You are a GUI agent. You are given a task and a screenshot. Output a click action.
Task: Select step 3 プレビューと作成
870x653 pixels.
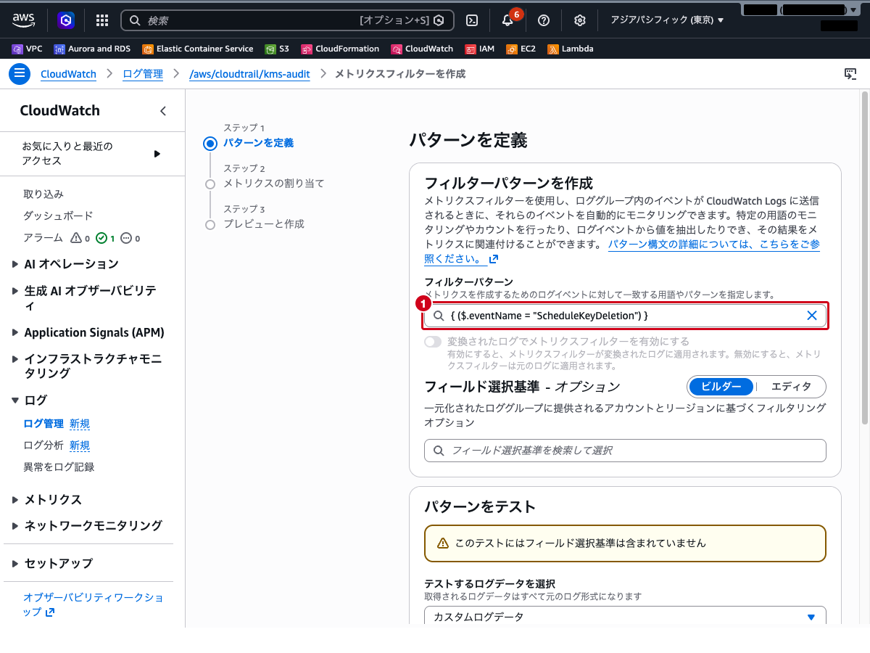pyautogui.click(x=264, y=224)
